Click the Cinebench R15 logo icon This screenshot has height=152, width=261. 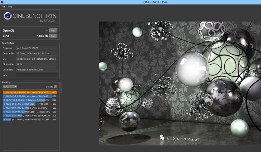point(8,16)
